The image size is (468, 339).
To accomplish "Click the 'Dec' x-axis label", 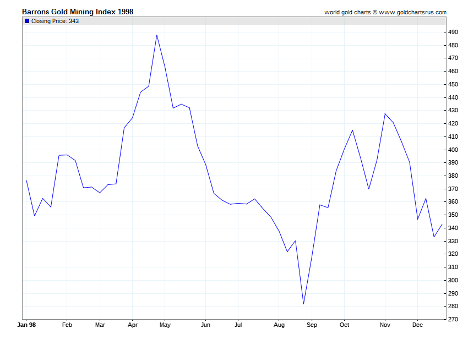I will point(417,325).
